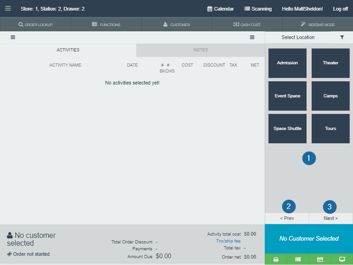
Task: Click the No Customer Selected banner
Action: tap(309, 239)
